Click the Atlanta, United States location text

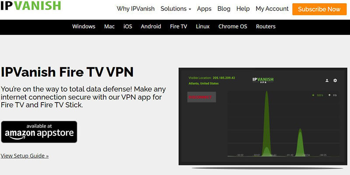tap(203, 83)
